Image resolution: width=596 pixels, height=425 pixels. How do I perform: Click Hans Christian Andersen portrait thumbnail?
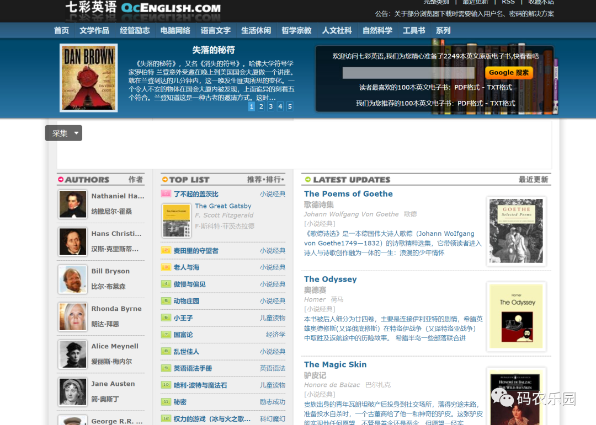tap(73, 242)
